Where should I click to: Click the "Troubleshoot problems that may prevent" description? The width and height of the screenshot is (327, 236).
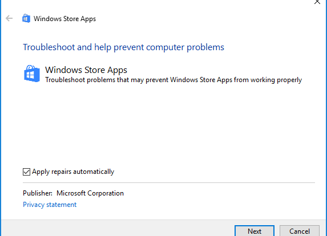point(173,80)
